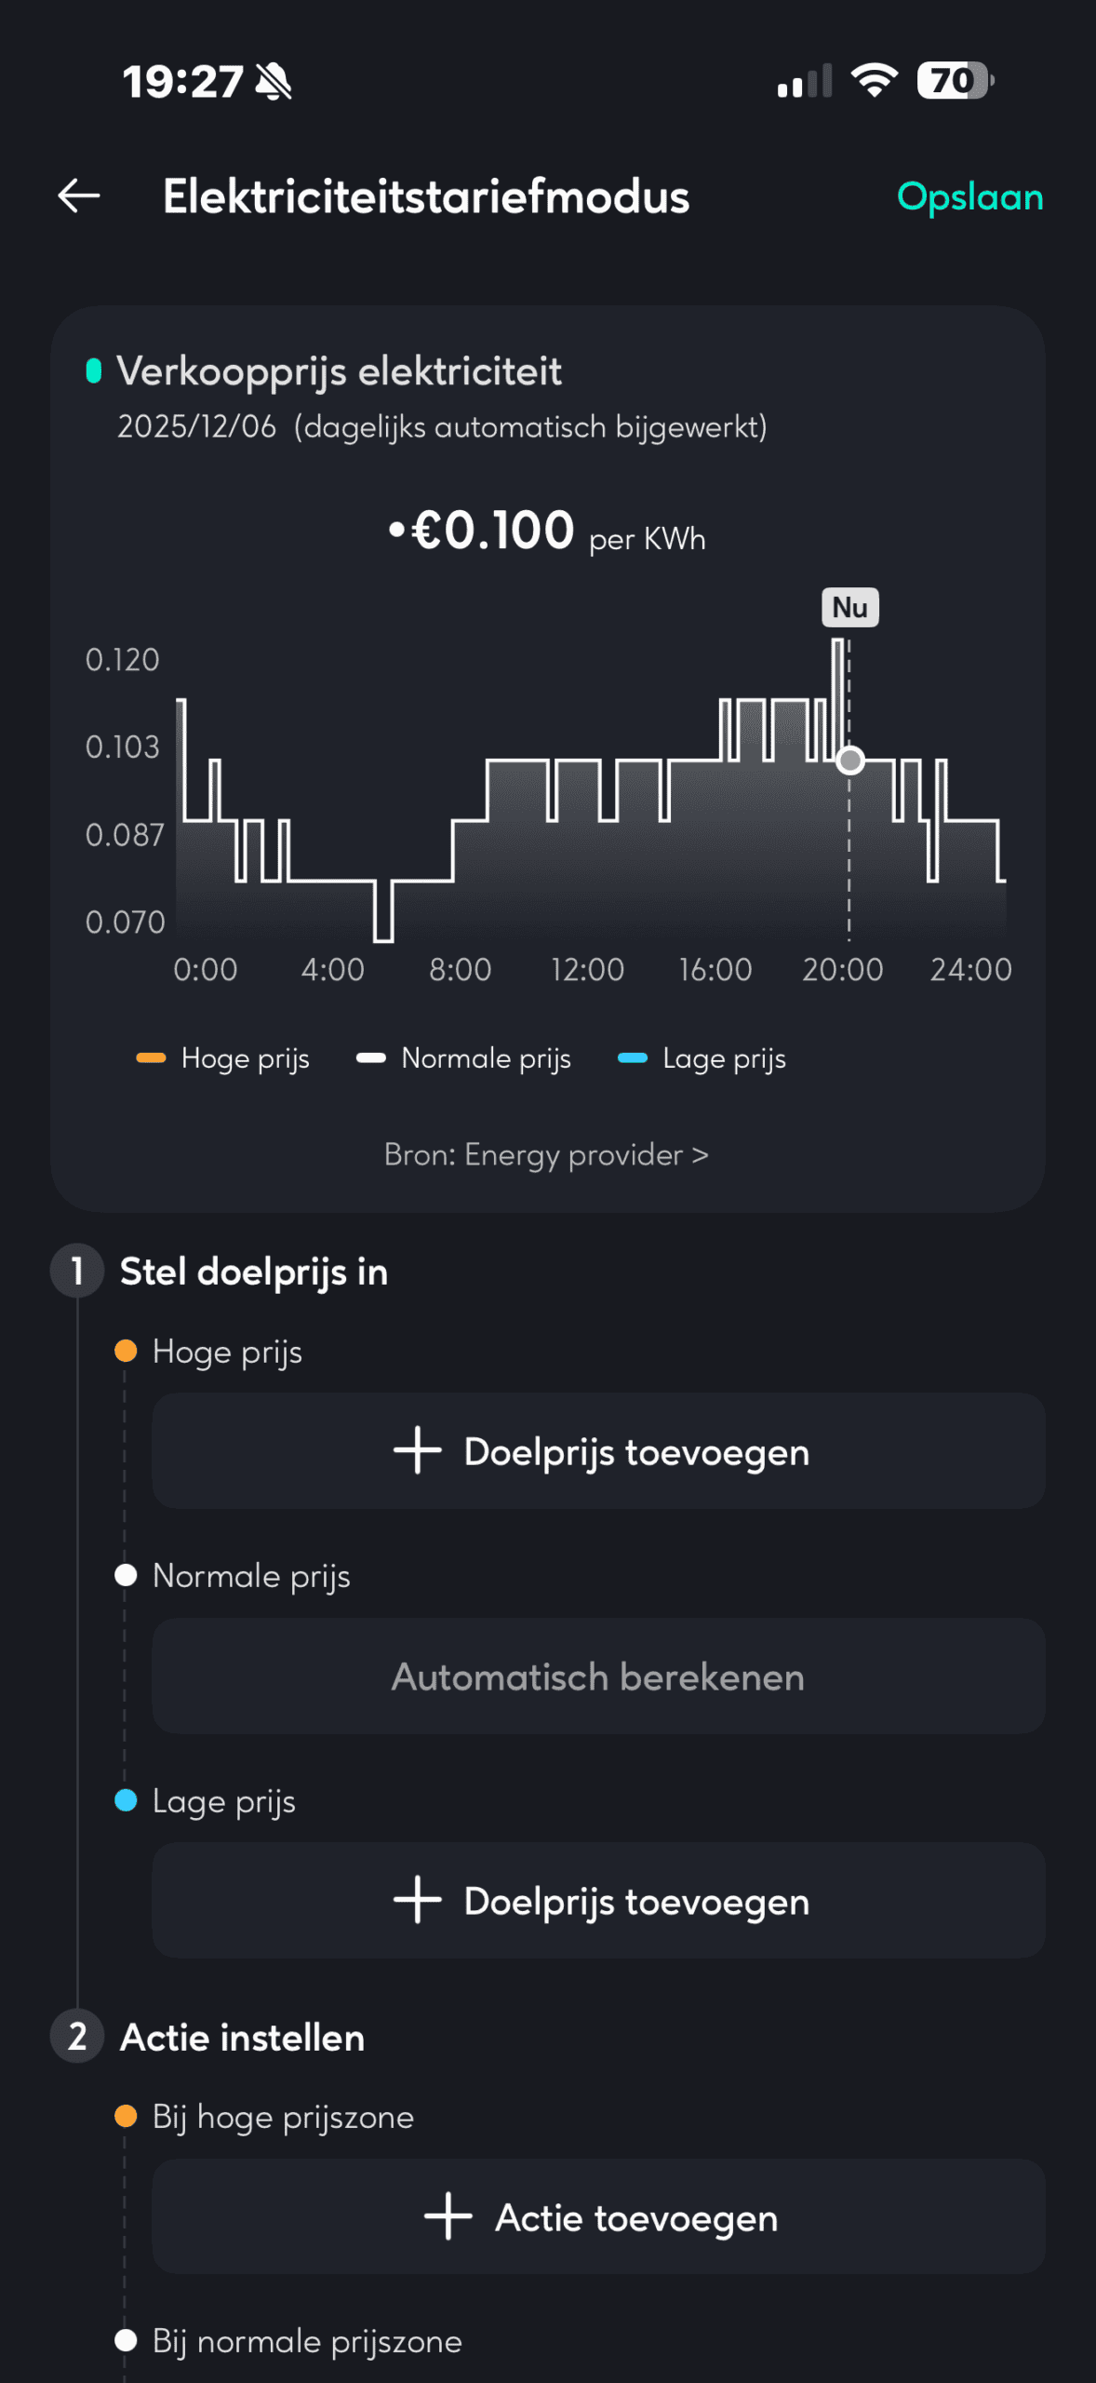The image size is (1096, 2383).
Task: Tap Automatisch berekenen field
Action: [x=598, y=1676]
